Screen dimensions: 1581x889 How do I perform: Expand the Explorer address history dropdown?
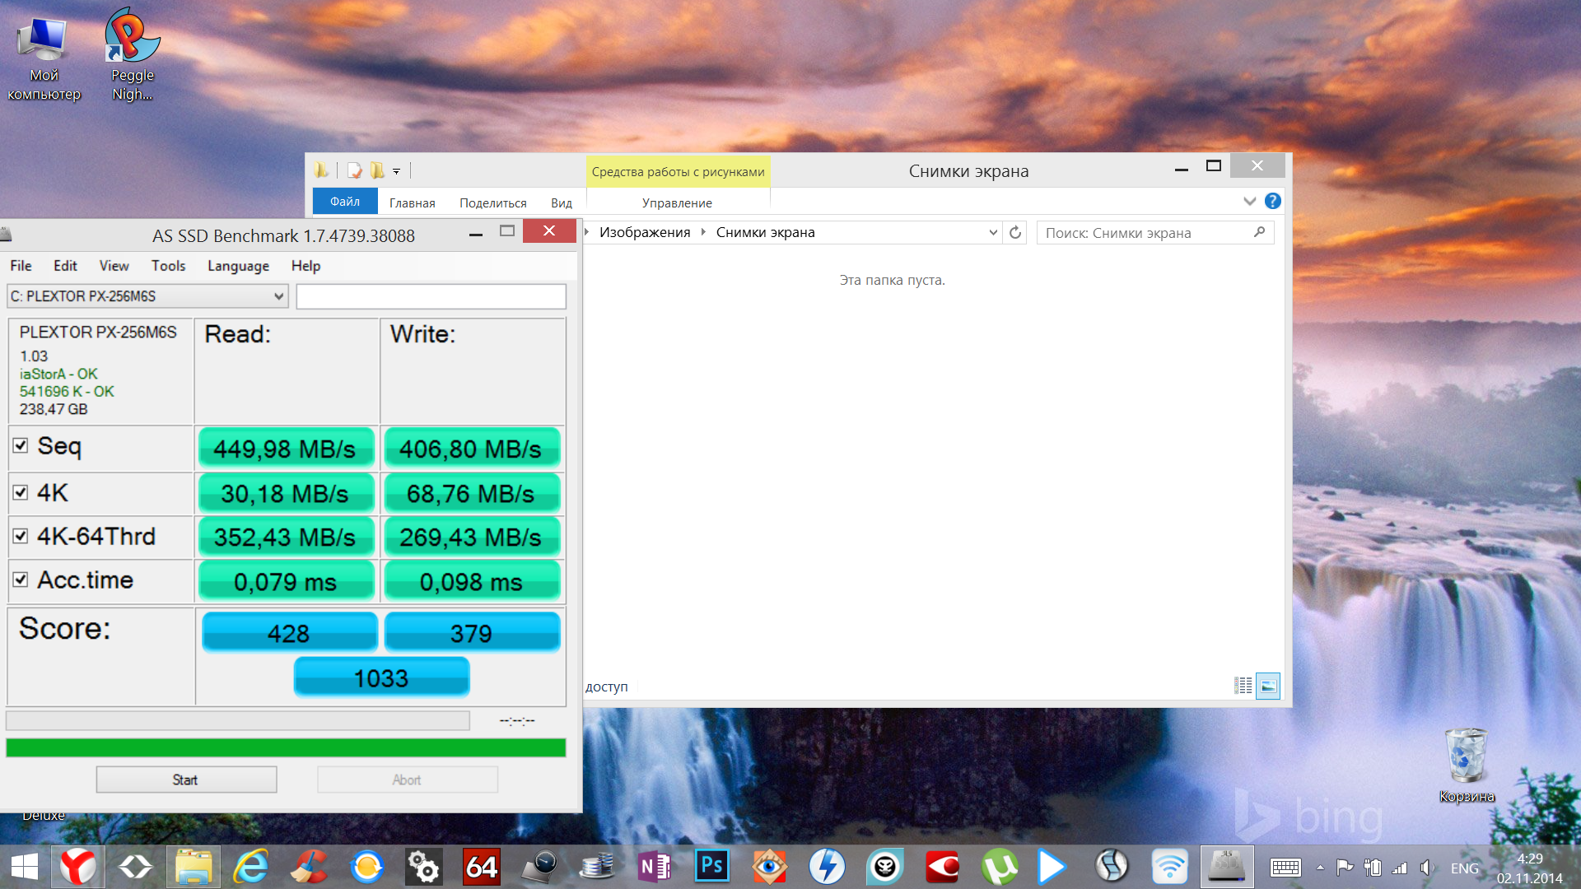pos(993,233)
